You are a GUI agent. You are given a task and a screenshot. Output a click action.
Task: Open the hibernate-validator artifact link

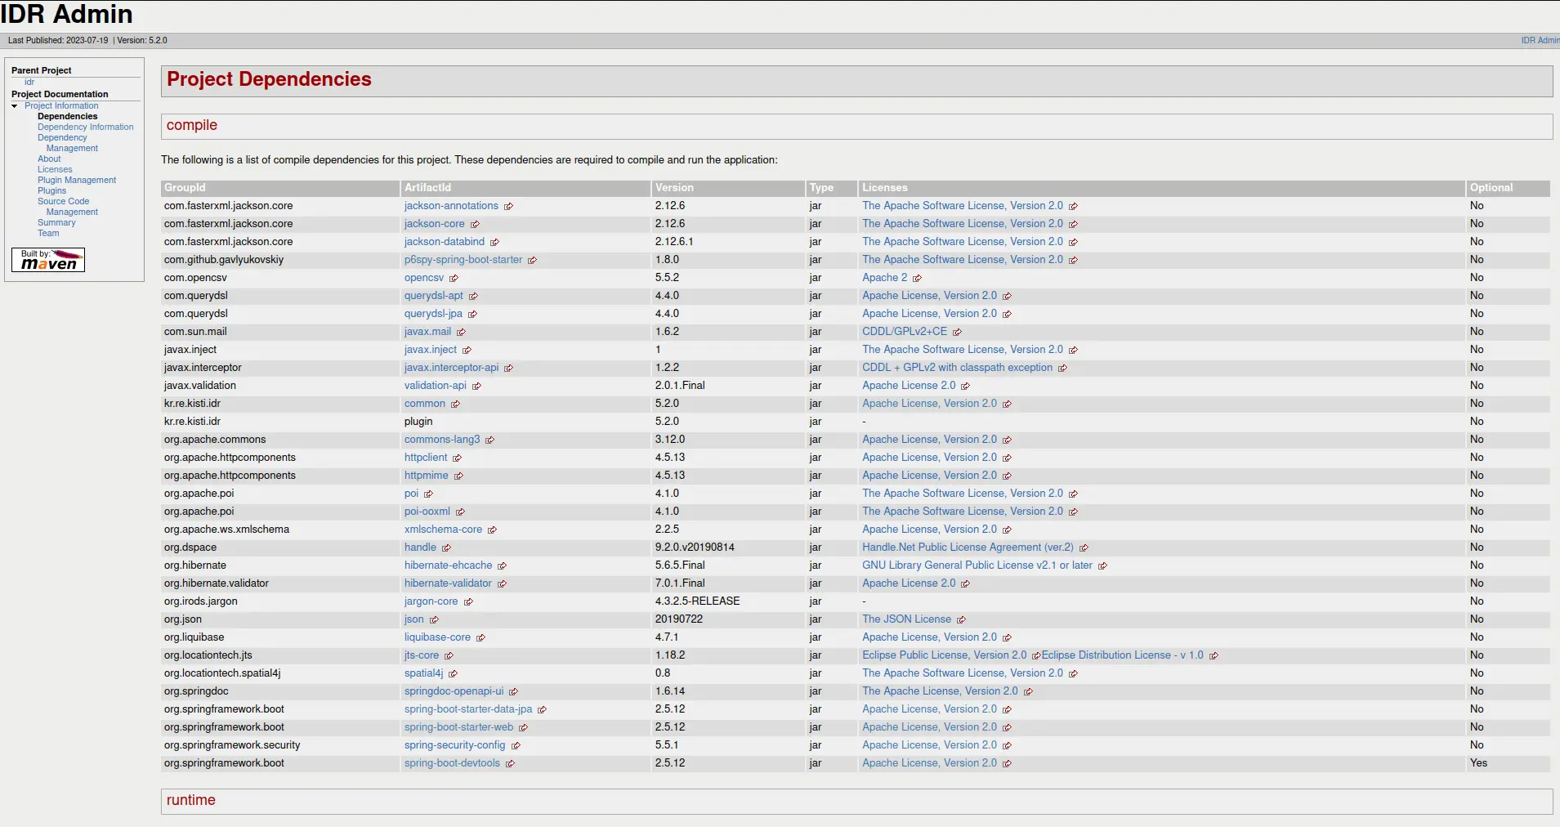(x=448, y=583)
